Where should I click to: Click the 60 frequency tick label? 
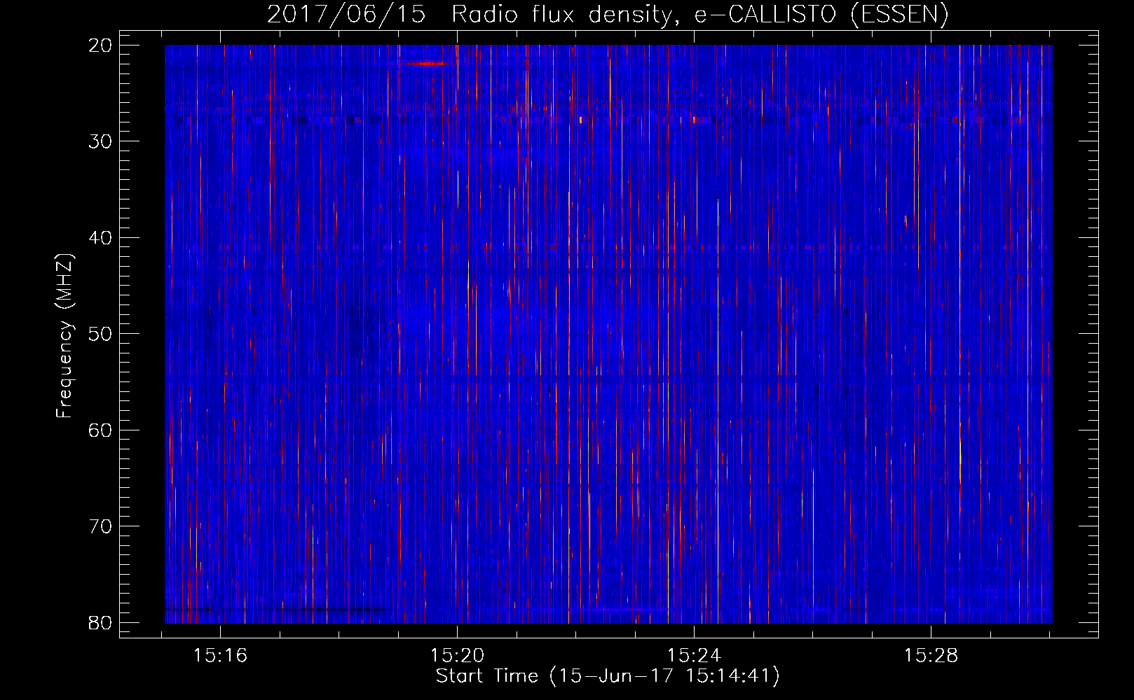[x=100, y=430]
